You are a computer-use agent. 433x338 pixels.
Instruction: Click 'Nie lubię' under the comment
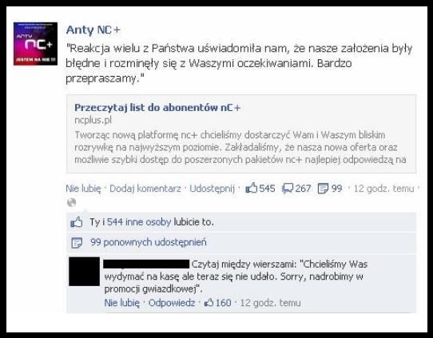coord(121,303)
